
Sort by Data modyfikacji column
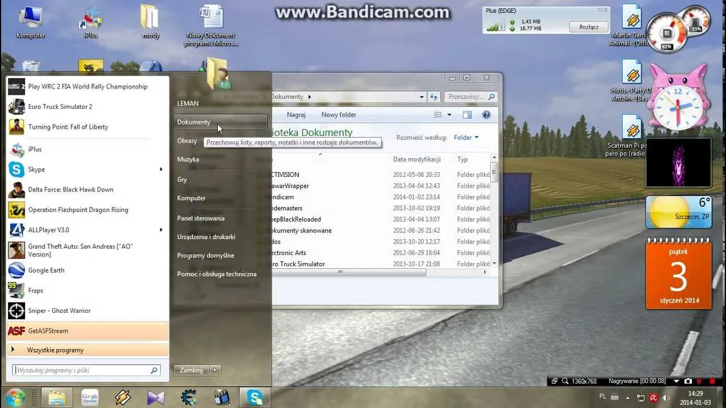(417, 159)
